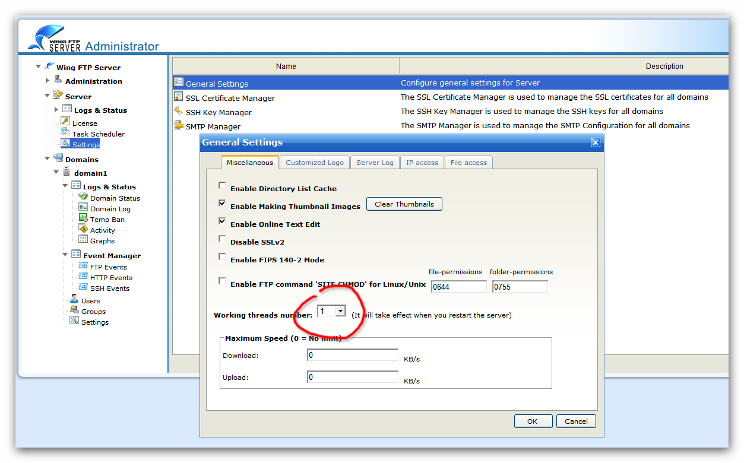This screenshot has width=744, height=463.
Task: Open the File access tab
Action: tap(468, 162)
